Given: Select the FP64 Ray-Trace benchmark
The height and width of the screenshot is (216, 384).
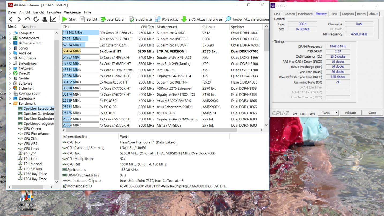Looking at the screenshot, I should tap(35, 179).
